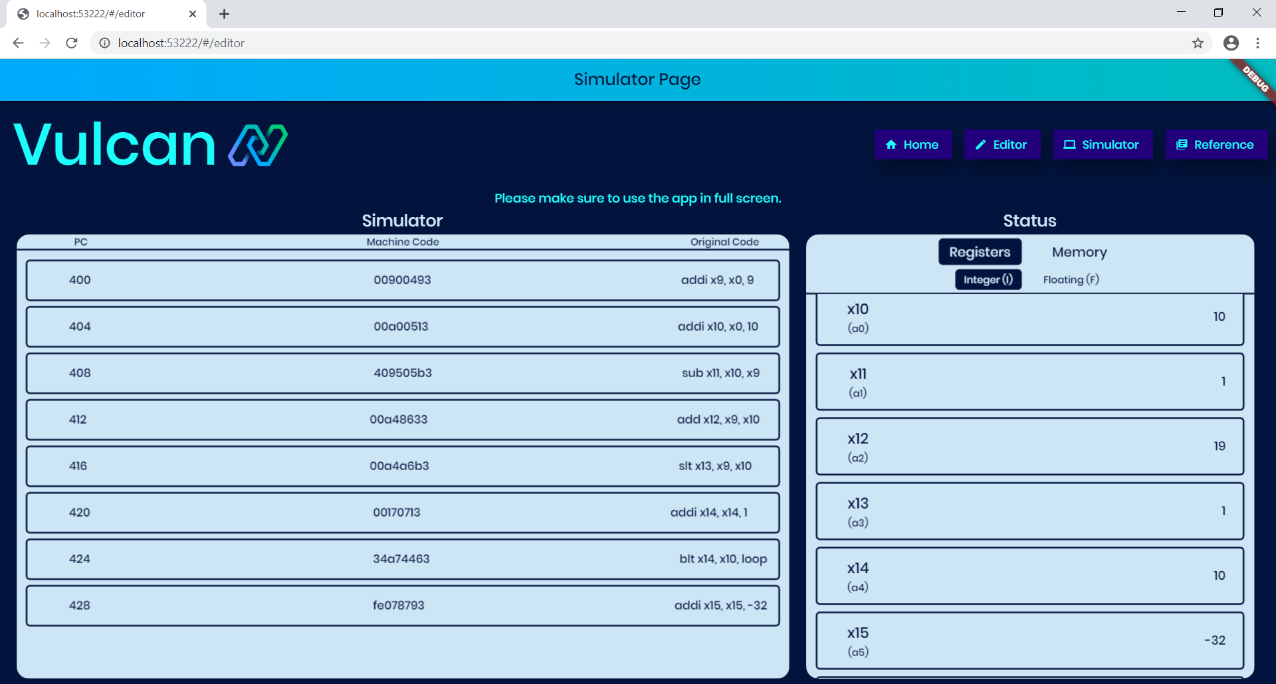This screenshot has height=684, width=1276.
Task: Click the Machine Code column header
Action: pyautogui.click(x=403, y=242)
